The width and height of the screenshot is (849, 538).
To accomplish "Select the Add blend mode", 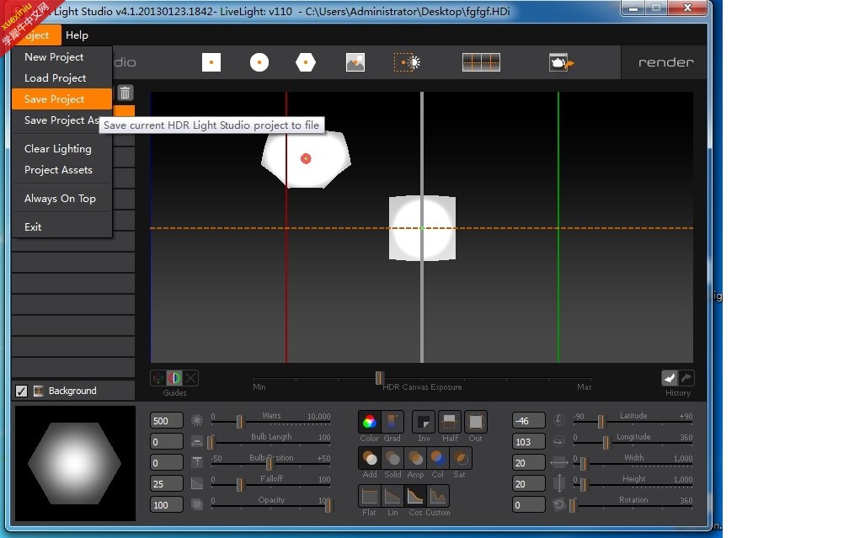I will tap(370, 458).
